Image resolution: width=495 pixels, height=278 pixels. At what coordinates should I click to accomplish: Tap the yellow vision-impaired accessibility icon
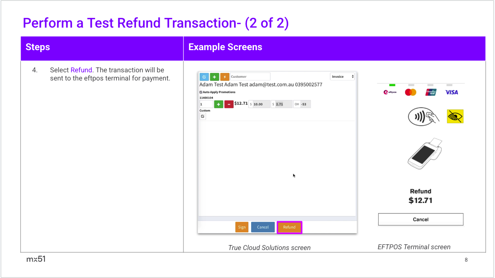[x=455, y=116]
